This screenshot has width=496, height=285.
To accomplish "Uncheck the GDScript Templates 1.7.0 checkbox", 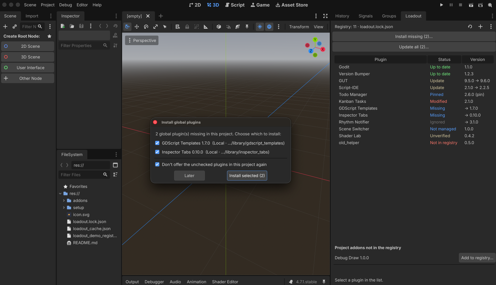I will click(x=157, y=143).
